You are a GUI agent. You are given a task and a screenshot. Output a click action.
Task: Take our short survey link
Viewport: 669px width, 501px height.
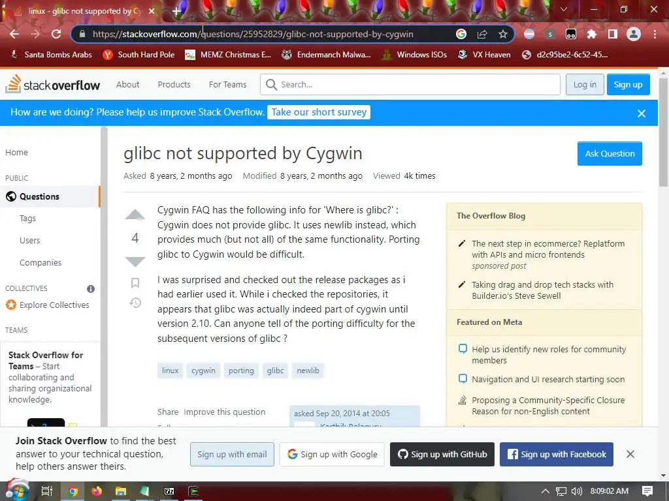319,112
